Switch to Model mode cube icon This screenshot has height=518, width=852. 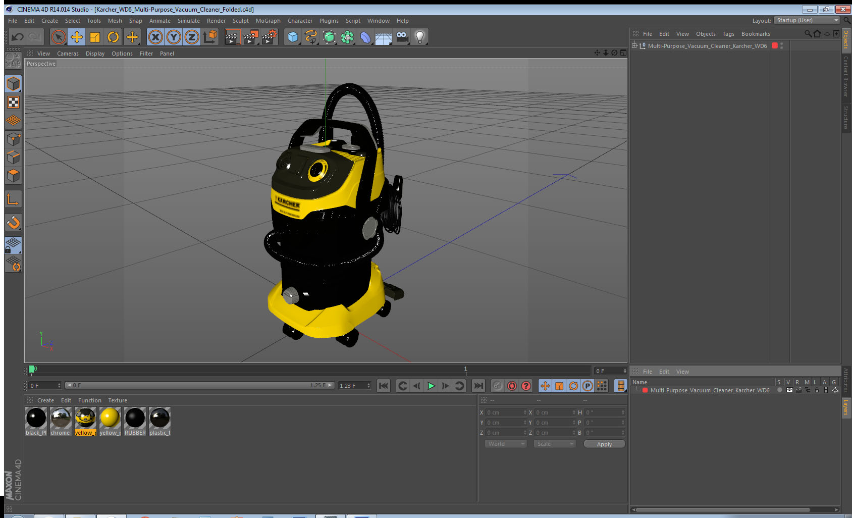tap(13, 84)
